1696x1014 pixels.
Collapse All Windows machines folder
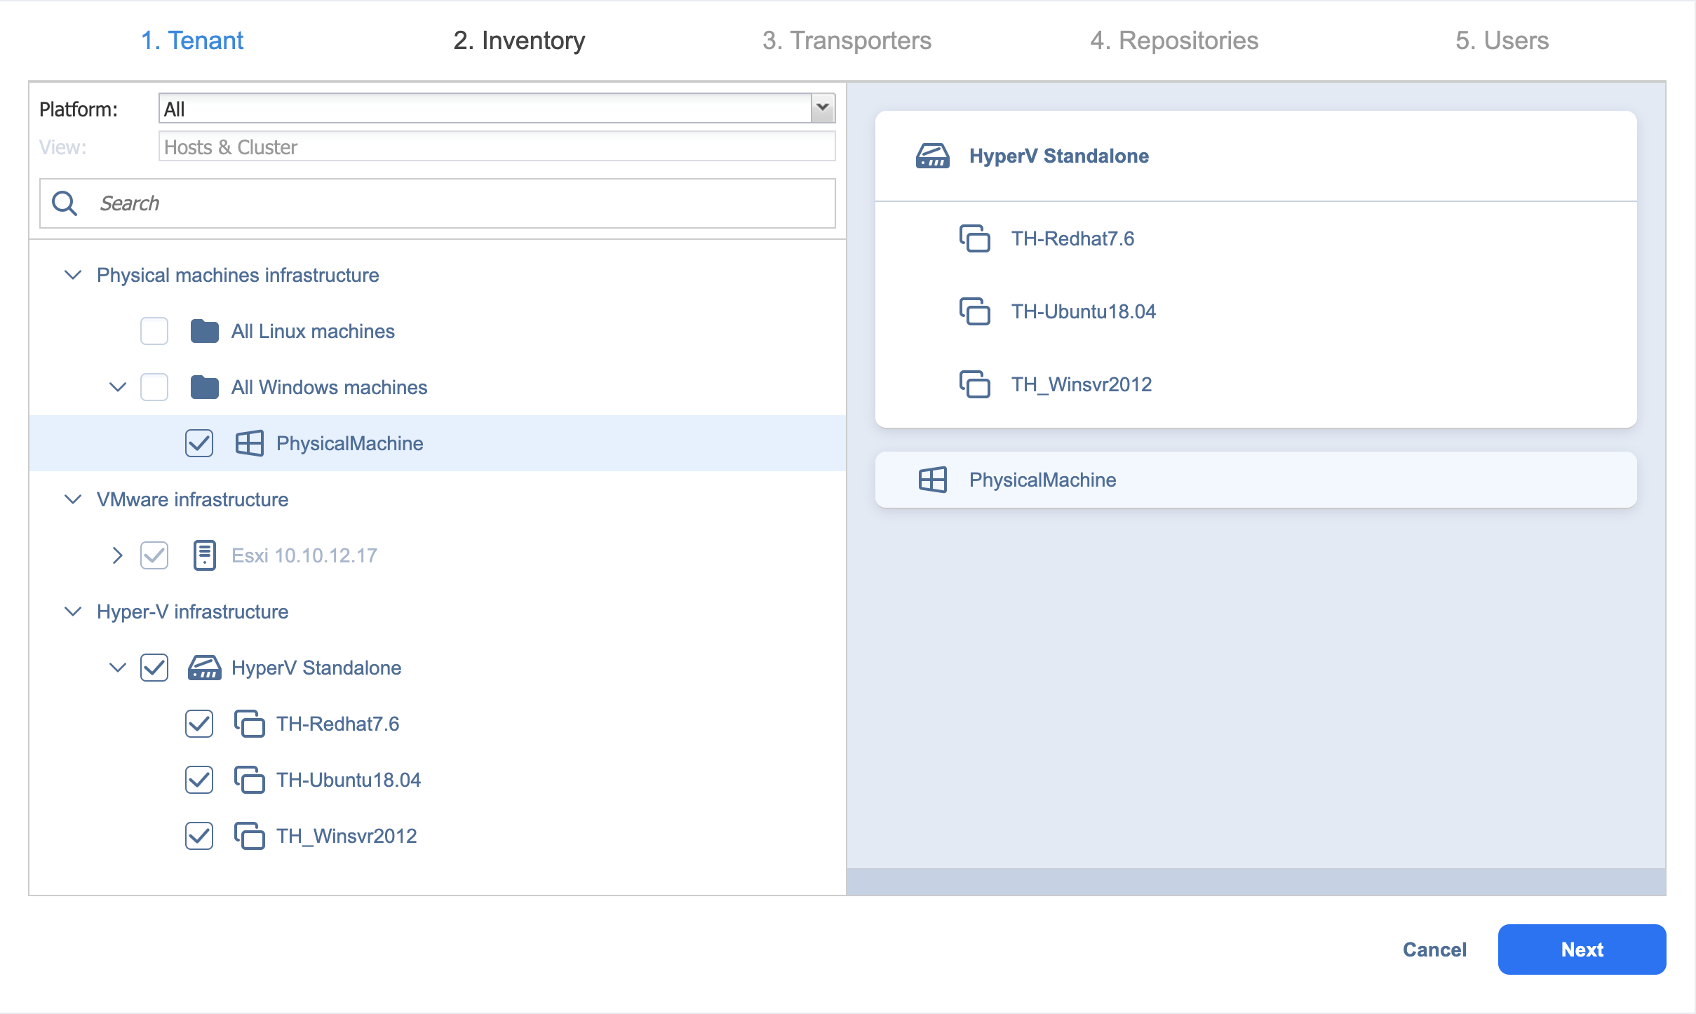pyautogui.click(x=118, y=387)
